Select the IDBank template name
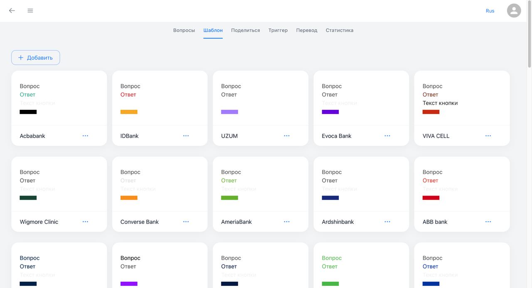The image size is (532, 288). [130, 136]
